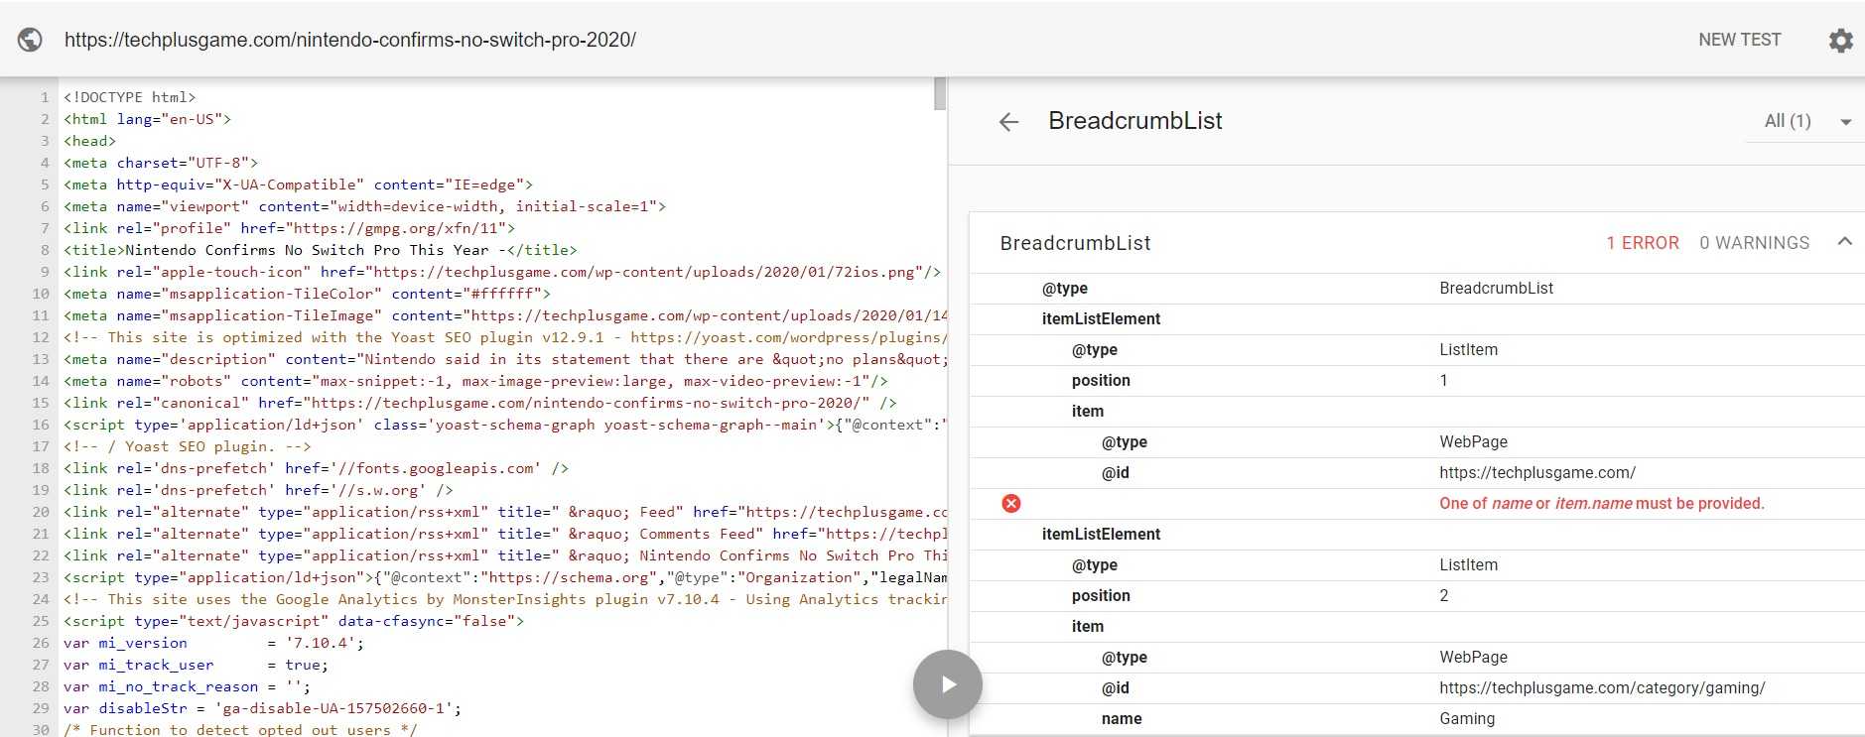This screenshot has height=737, width=1865.
Task: Click the second itemListElement label
Action: [1101, 535]
